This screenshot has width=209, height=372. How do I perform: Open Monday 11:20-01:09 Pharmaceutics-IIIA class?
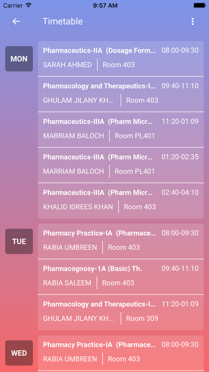(120, 129)
